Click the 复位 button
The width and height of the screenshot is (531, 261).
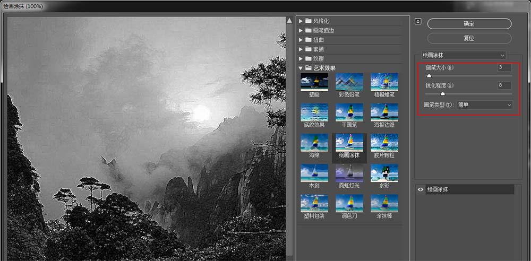[469, 38]
